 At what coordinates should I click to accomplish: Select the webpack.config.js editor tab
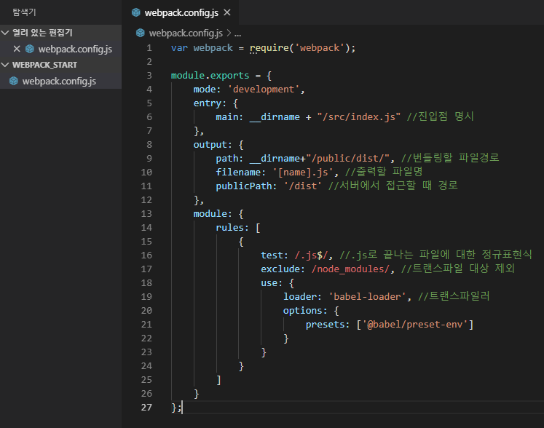point(181,13)
